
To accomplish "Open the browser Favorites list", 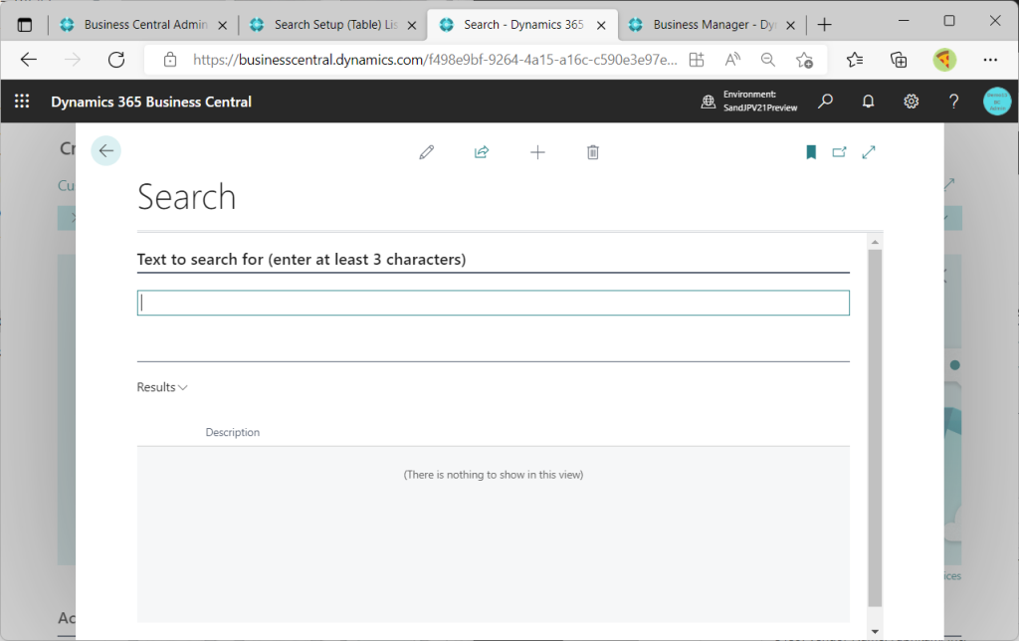I will pyautogui.click(x=855, y=60).
